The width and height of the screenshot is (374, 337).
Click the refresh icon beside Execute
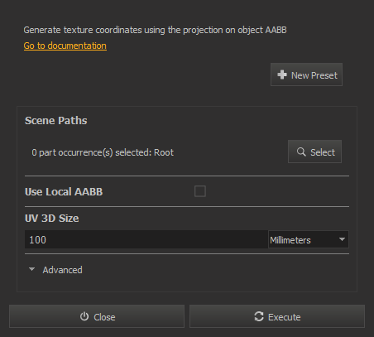coord(259,316)
